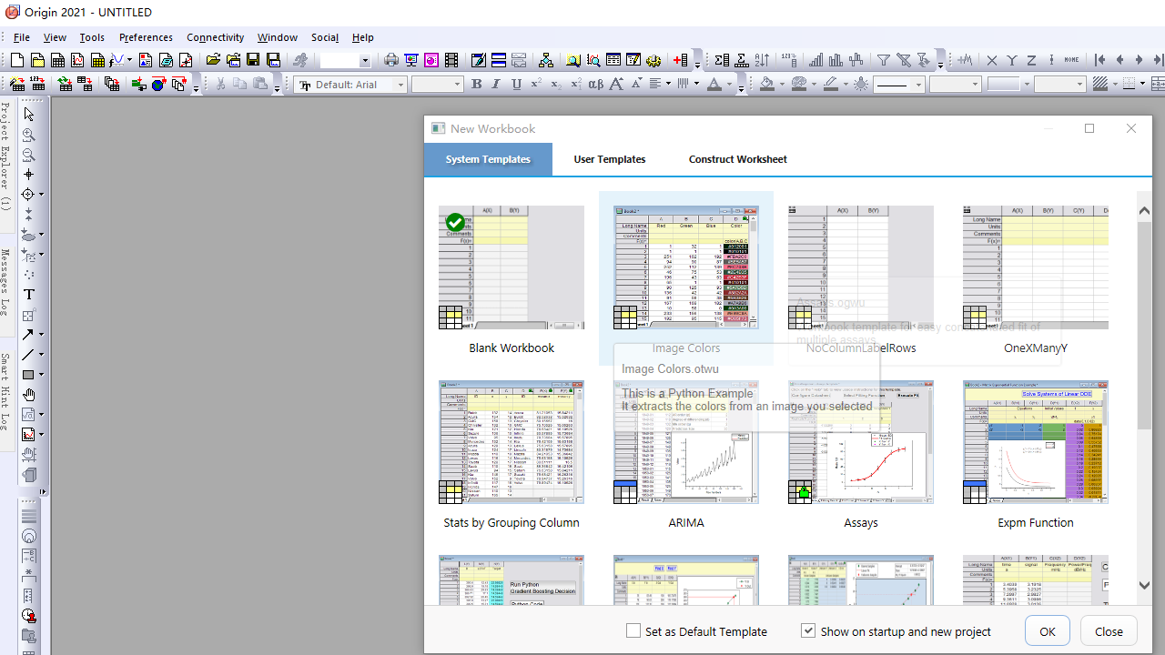
Task: Select the ARIMA template thumbnail
Action: click(685, 442)
